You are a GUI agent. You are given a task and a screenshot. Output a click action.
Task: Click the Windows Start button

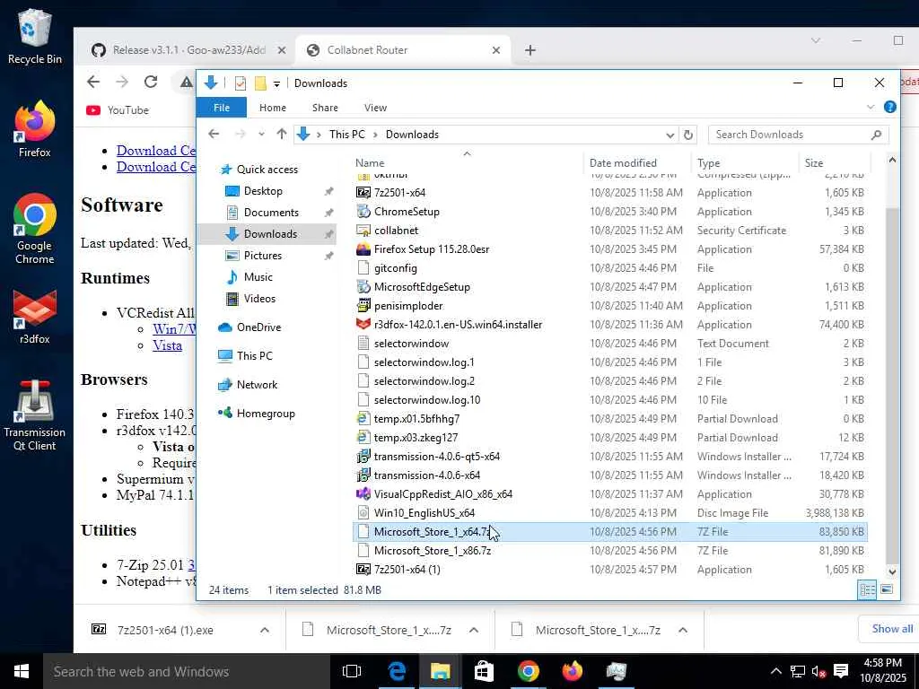22,671
